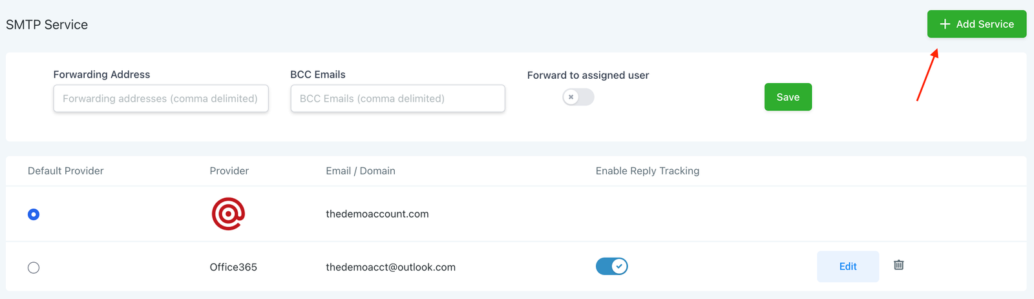Click the red Mailgun provider logo
Image resolution: width=1034 pixels, height=299 pixels.
tap(228, 214)
